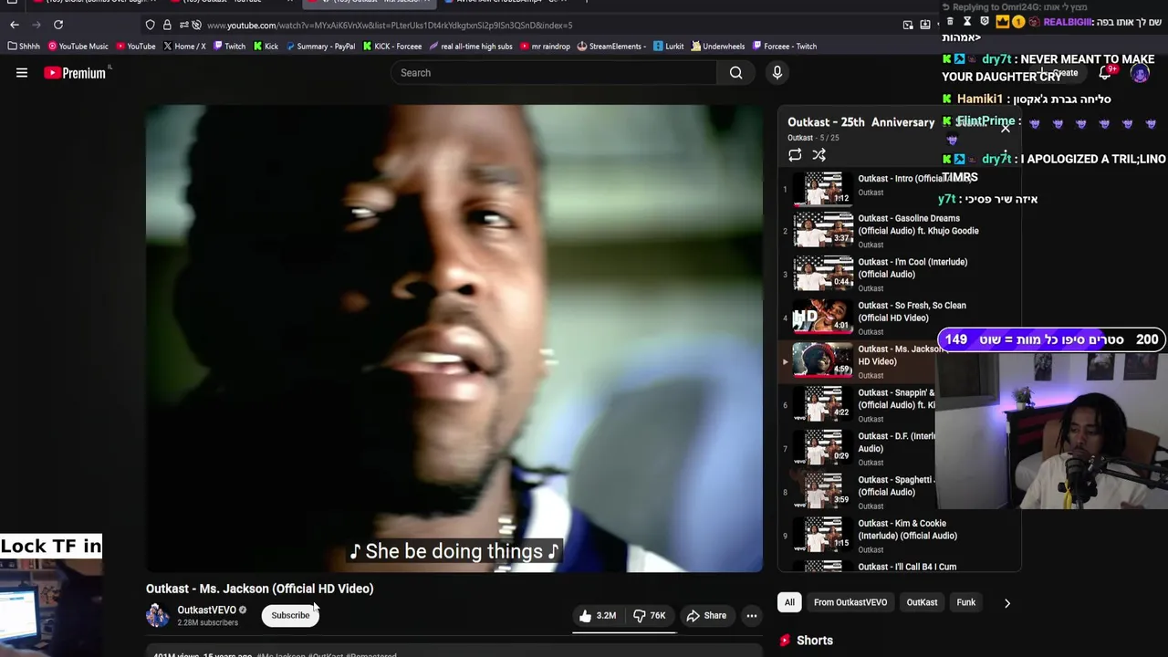Open the Underwheels bookmark
This screenshot has width=1168, height=657.
(718, 47)
